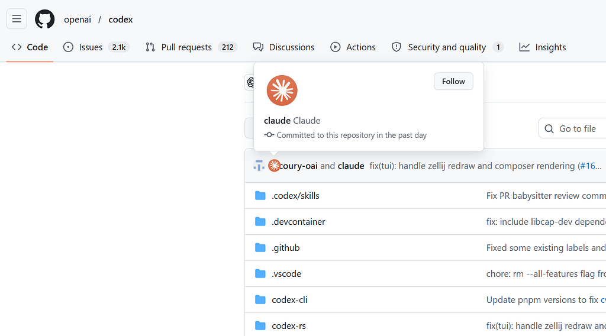The width and height of the screenshot is (606, 336).
Task: Click the .codex/skills folder icon
Action: tap(260, 196)
